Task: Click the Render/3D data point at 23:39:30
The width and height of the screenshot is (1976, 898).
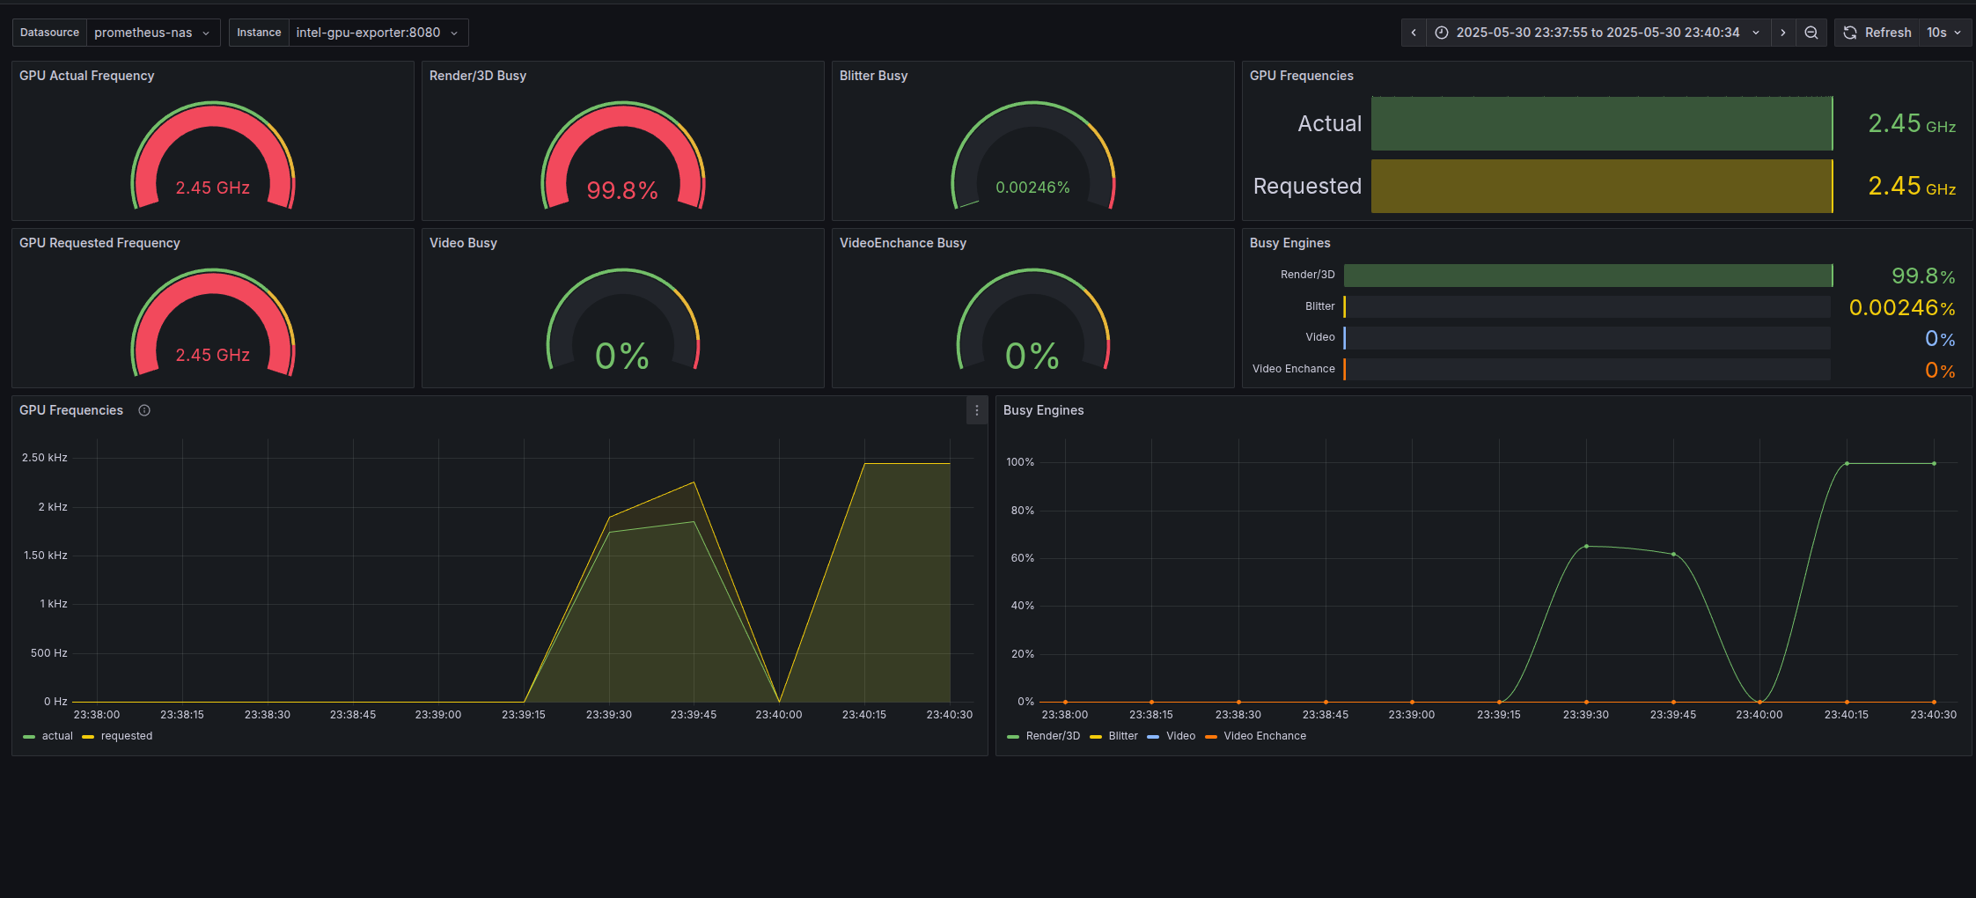Action: [x=1586, y=546]
